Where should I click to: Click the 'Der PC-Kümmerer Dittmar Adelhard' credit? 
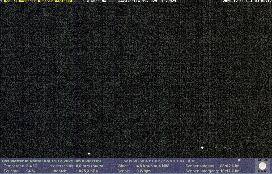pos(38,1)
